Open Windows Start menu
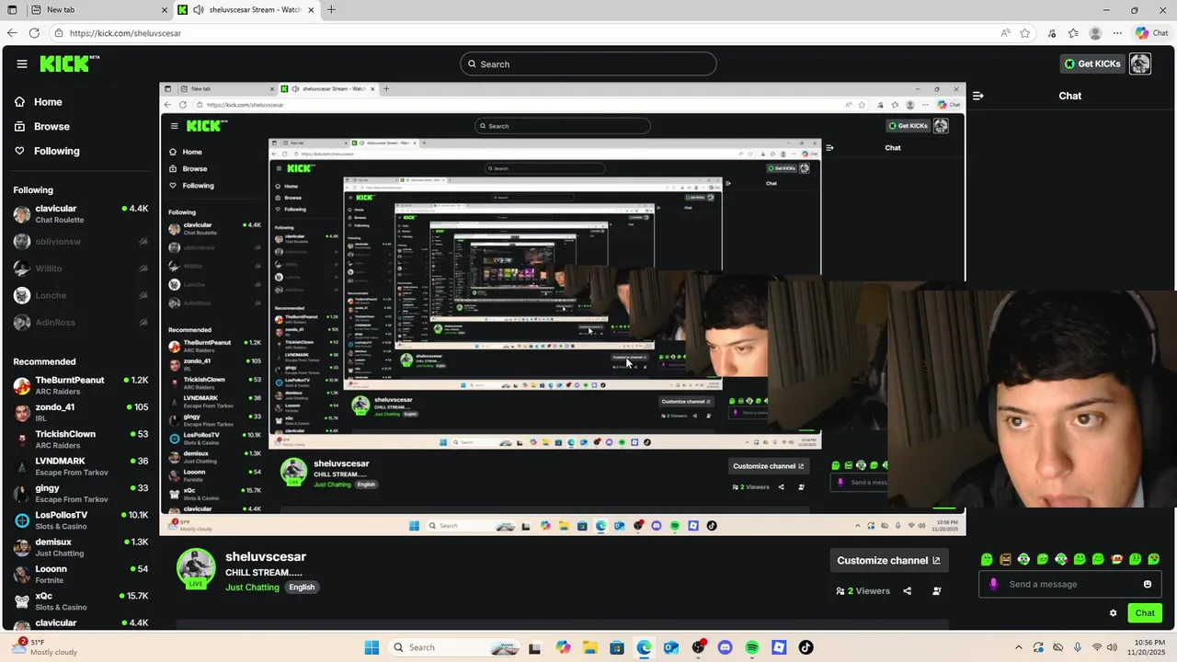Image resolution: width=1177 pixels, height=662 pixels. point(371,647)
